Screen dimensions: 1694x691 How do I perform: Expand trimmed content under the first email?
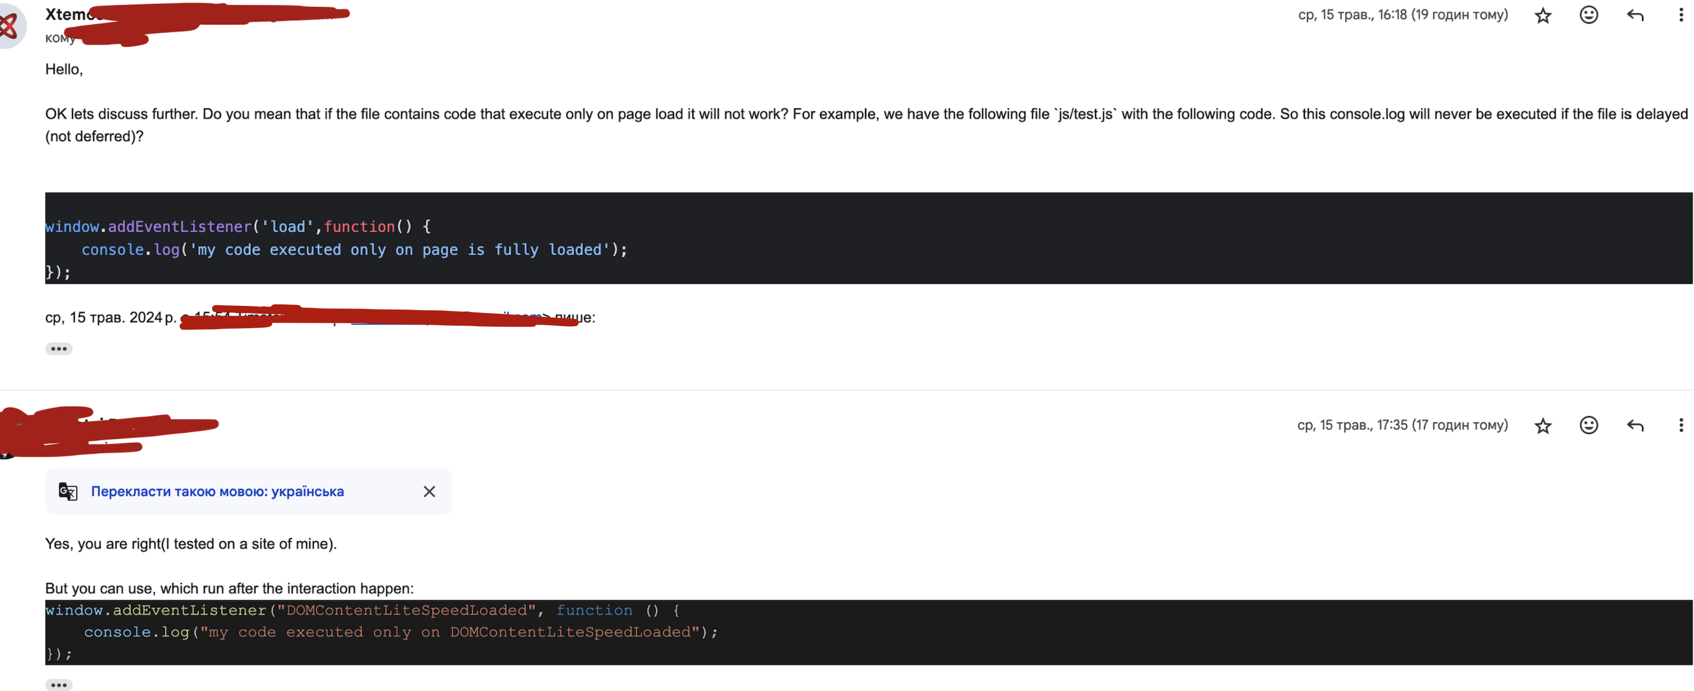pos(58,349)
